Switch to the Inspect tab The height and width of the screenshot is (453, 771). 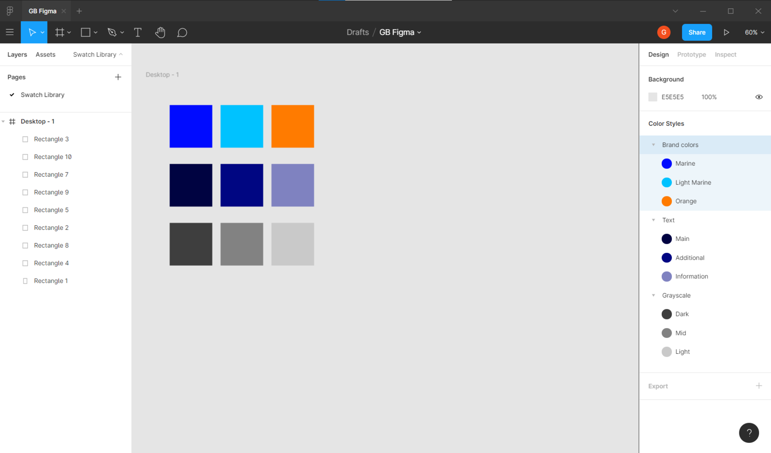(x=725, y=55)
